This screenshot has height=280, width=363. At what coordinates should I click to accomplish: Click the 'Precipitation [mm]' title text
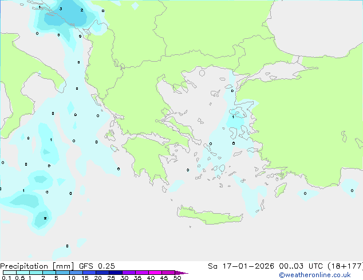point(37,266)
